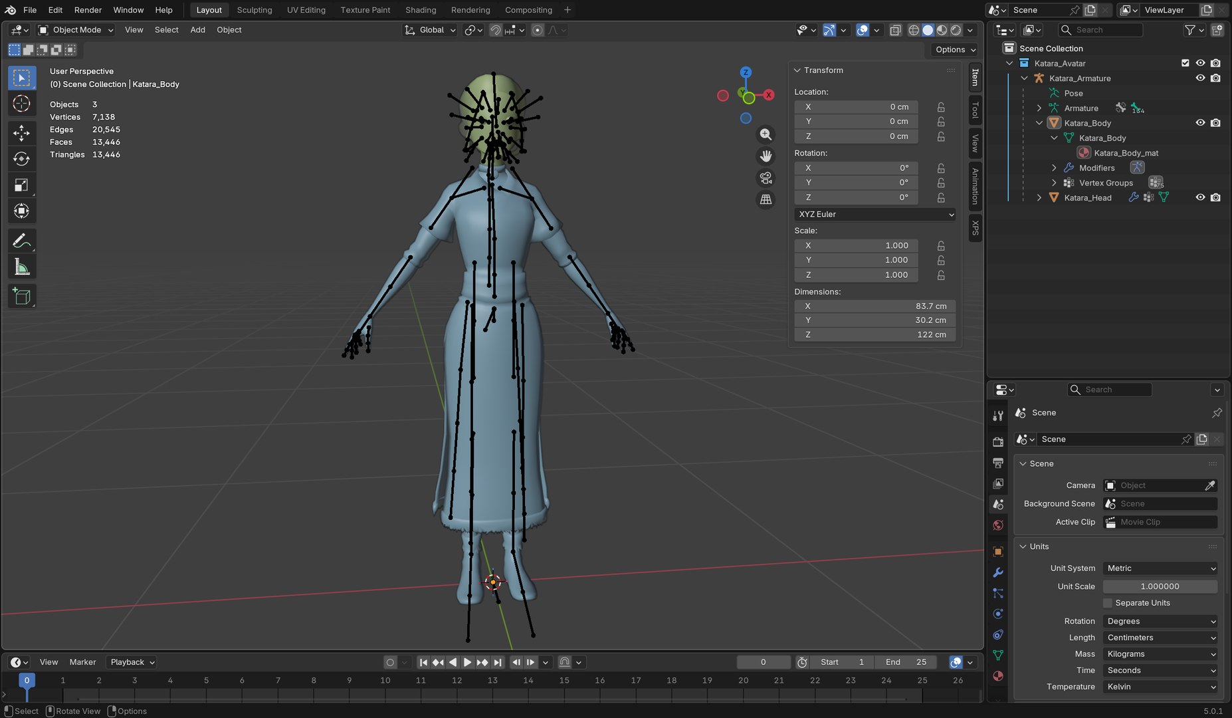The image size is (1232, 718).
Task: Toggle X-ray display
Action: pyautogui.click(x=895, y=30)
